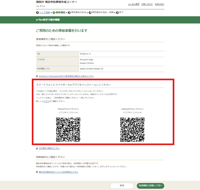Open the 対応端末の確認はこちら link
Image resolution: width=200 pixels, height=190 pixels.
(49, 148)
